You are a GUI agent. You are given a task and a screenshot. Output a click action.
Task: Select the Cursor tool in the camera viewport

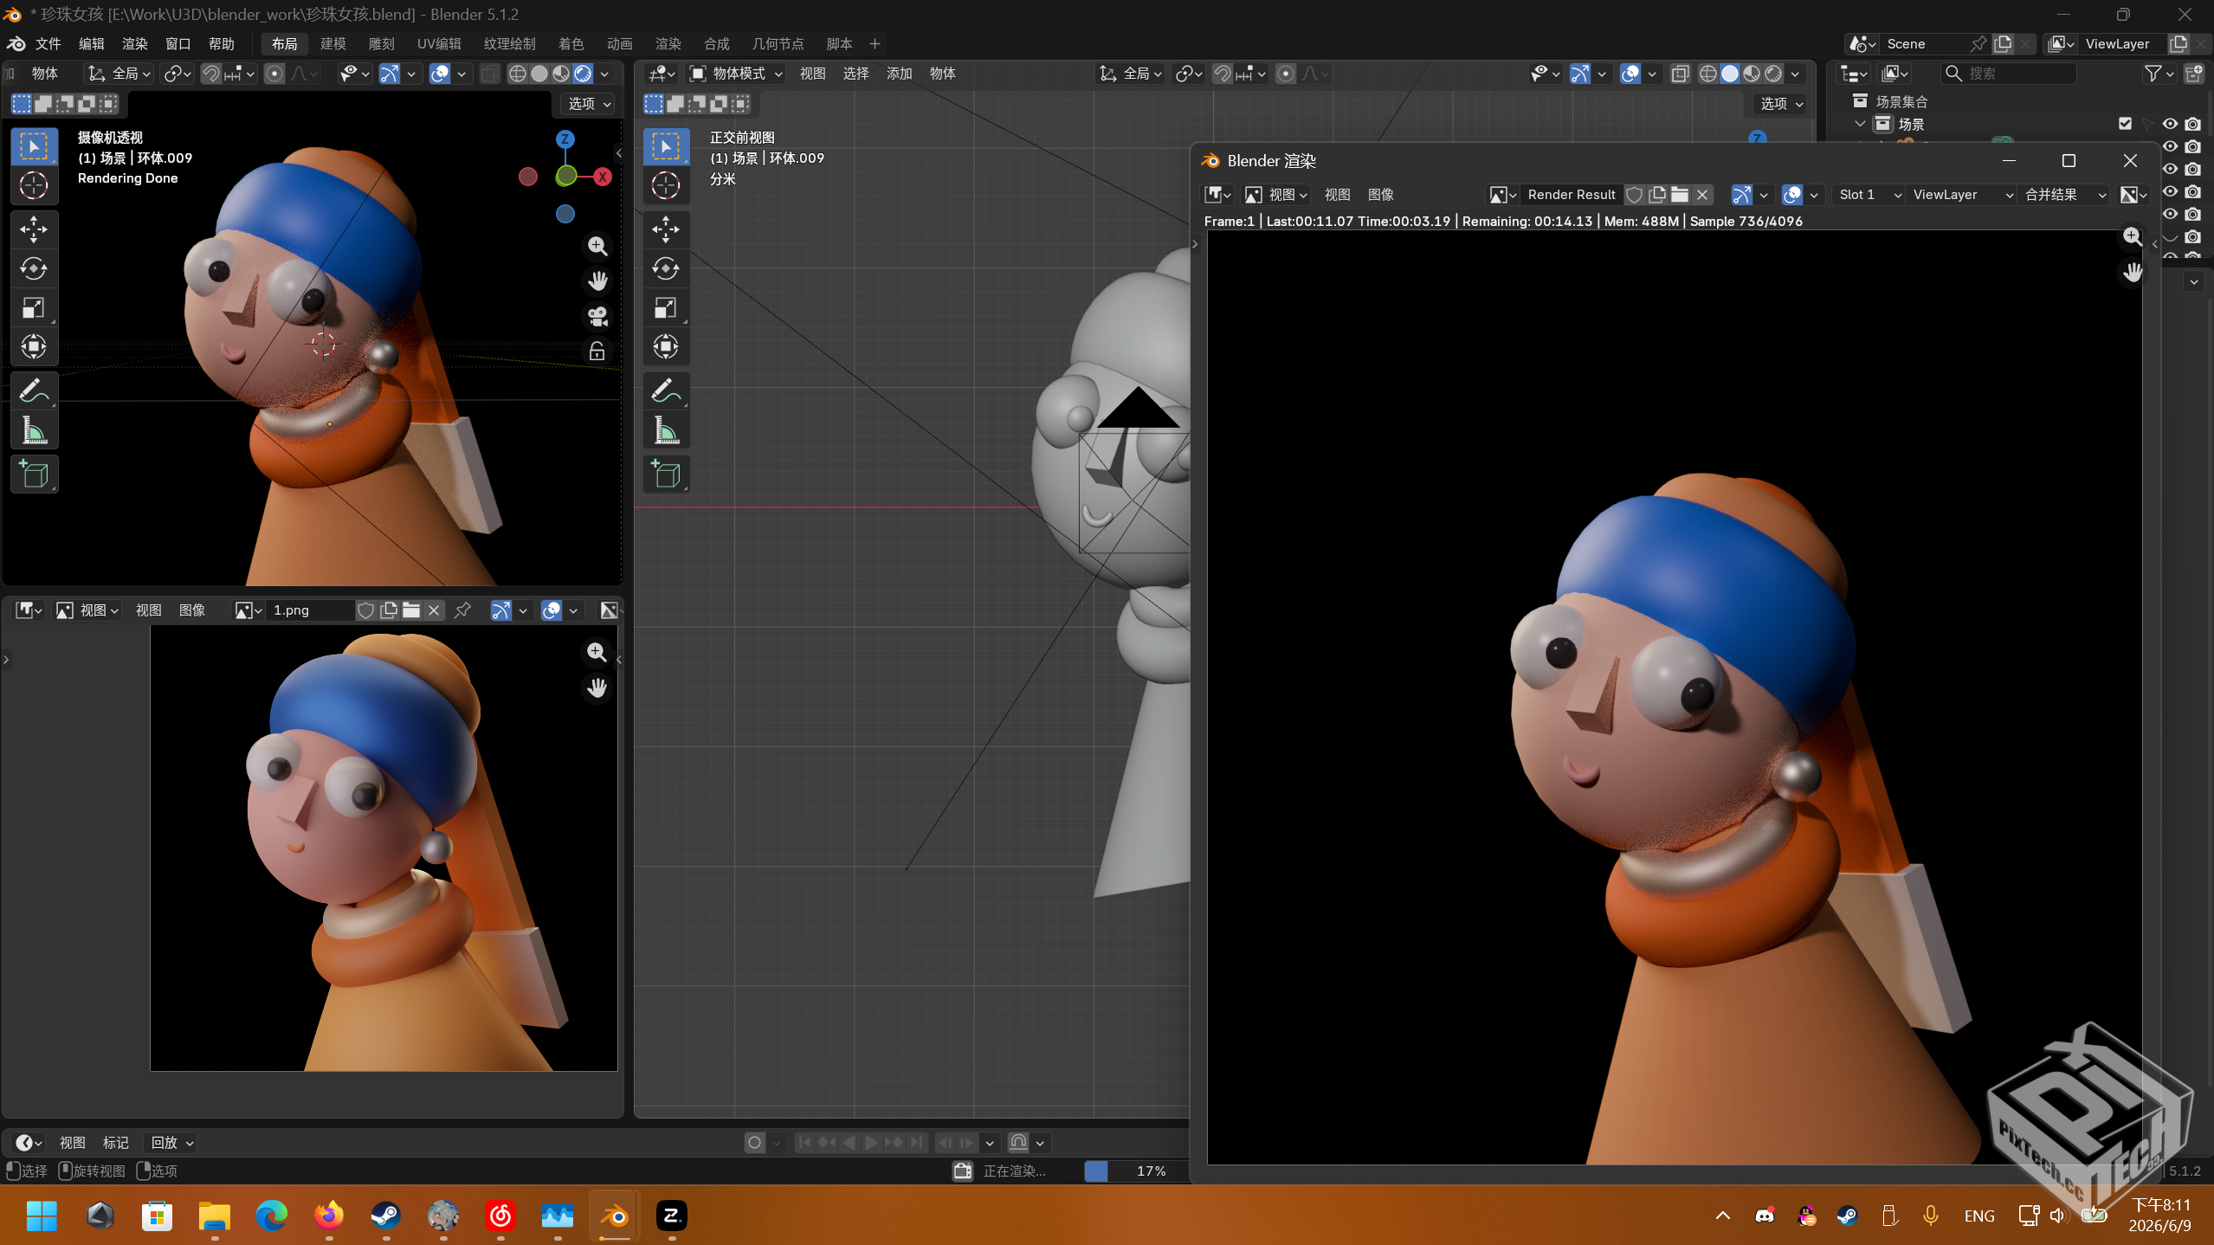pos(34,185)
